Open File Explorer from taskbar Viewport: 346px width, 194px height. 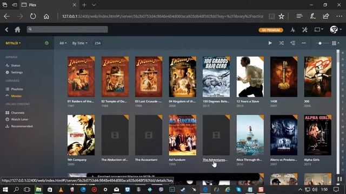[38, 189]
